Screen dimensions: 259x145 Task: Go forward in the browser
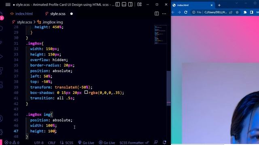click(179, 12)
